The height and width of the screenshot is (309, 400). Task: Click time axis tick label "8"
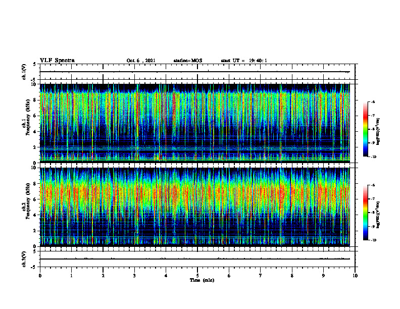click(x=292, y=276)
